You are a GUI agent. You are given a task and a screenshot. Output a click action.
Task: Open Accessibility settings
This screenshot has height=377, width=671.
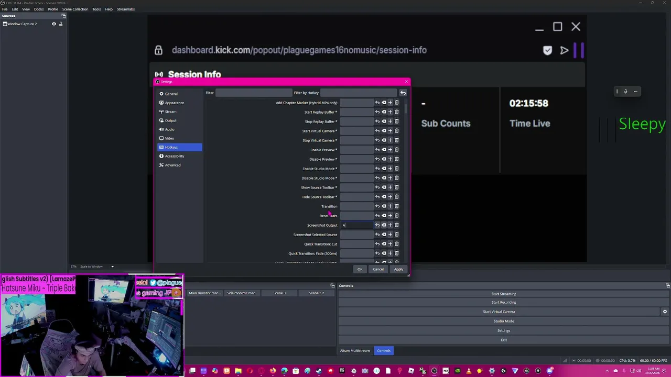coord(180,156)
